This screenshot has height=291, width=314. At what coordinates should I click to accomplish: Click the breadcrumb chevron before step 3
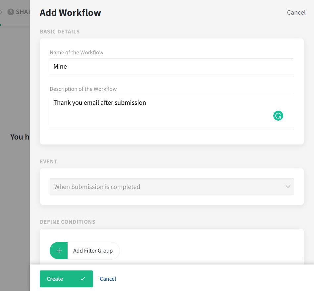pos(1,12)
